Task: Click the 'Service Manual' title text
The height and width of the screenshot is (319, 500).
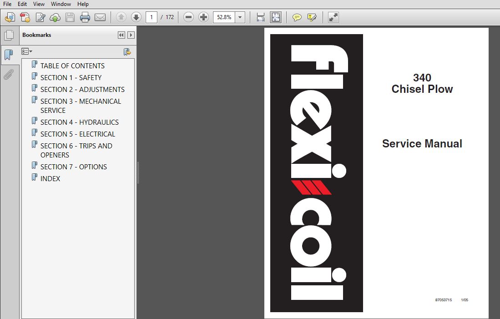Action: (x=422, y=143)
